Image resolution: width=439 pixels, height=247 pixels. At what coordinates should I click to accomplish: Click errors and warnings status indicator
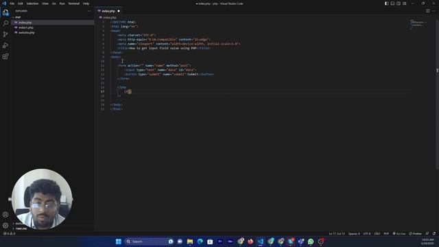pyautogui.click(x=9, y=233)
